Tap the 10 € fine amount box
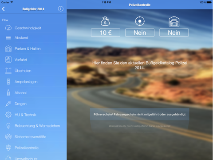The height and width of the screenshot is (160, 213). (x=106, y=32)
